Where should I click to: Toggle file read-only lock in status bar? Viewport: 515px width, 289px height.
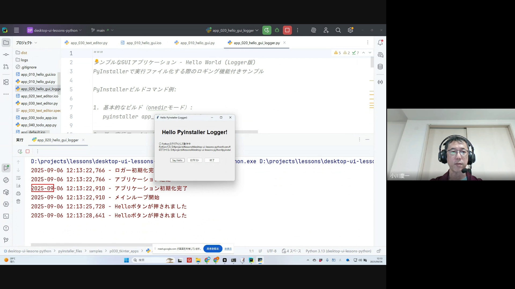click(x=379, y=251)
